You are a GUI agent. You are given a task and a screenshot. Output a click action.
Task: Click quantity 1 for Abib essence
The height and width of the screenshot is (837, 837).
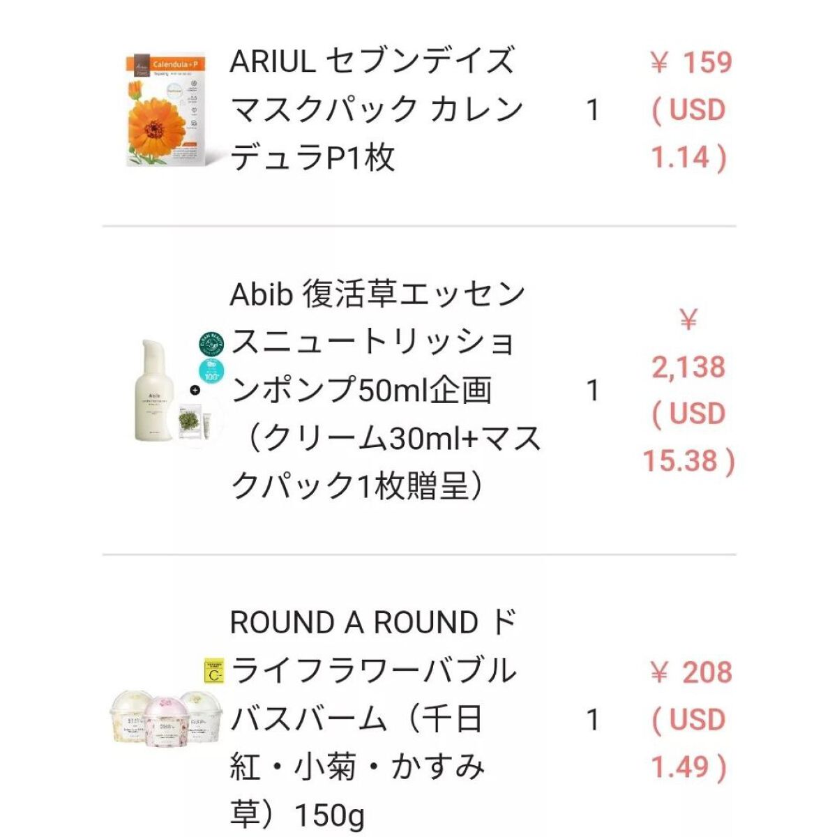coord(593,391)
